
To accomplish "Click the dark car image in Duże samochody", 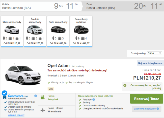I will (x=58, y=30).
